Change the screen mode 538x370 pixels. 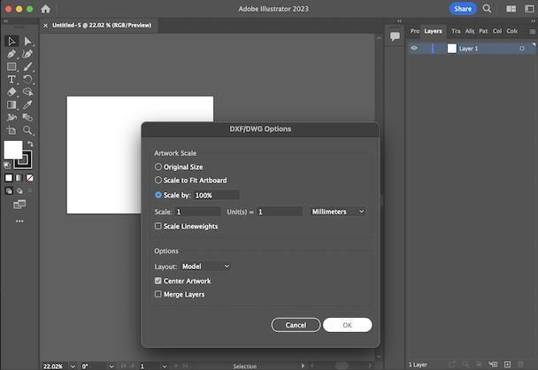[19, 204]
